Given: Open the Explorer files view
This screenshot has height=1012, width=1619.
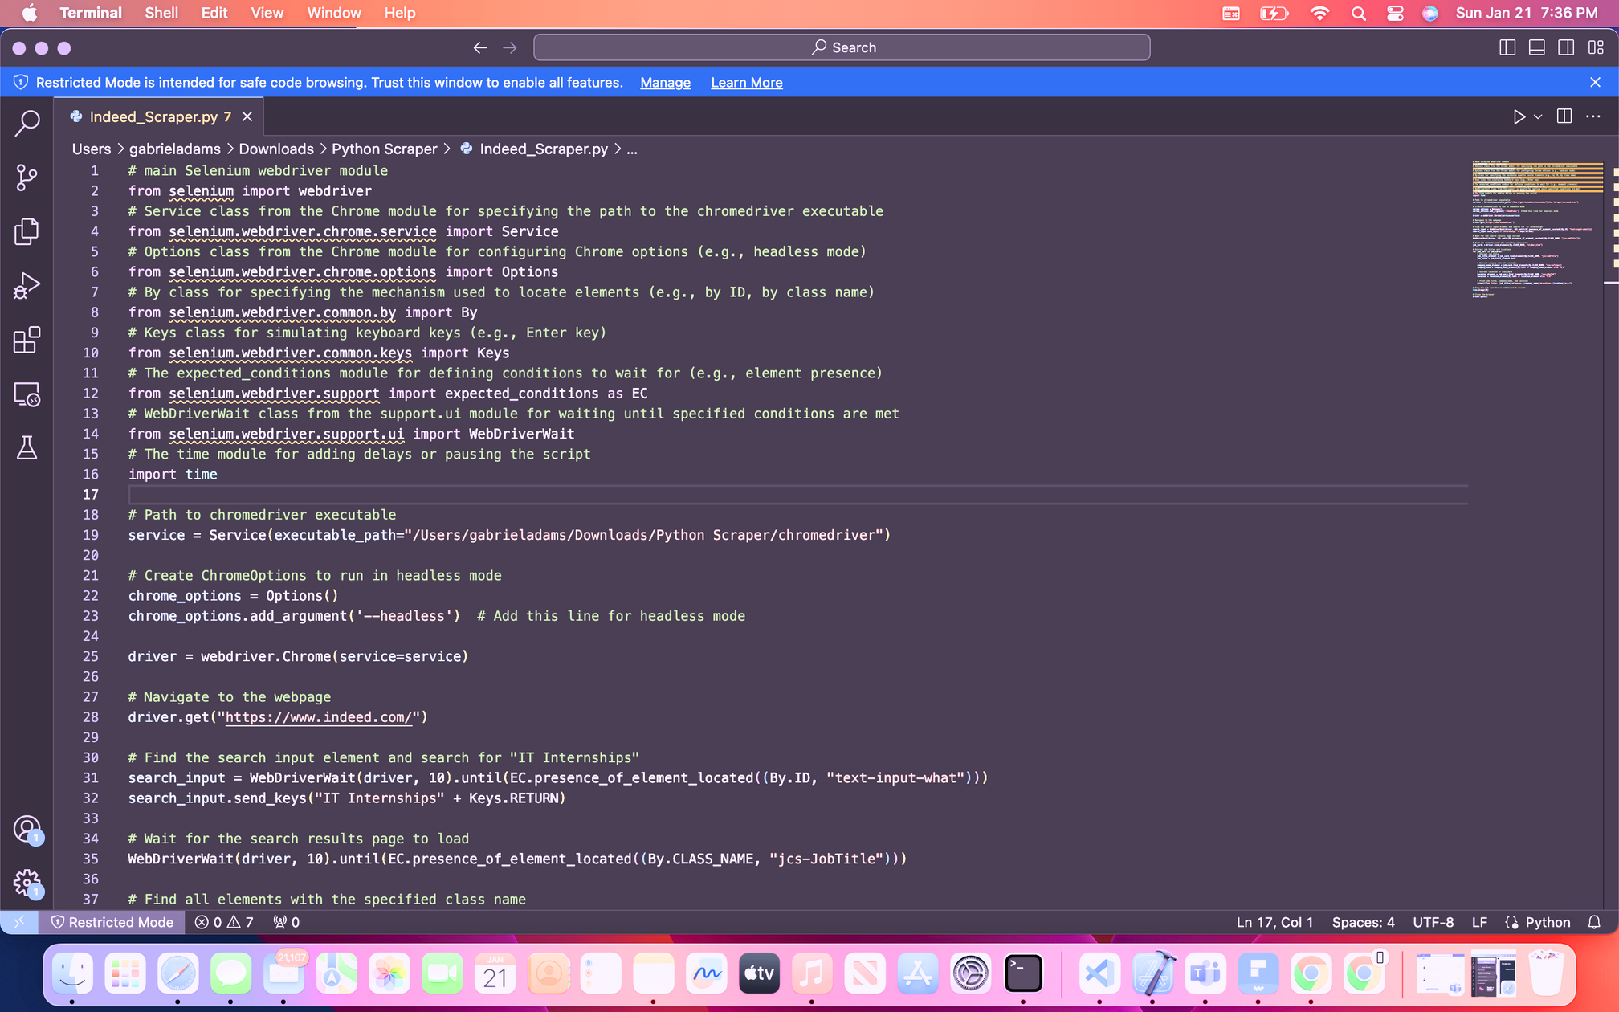Looking at the screenshot, I should click(x=27, y=231).
